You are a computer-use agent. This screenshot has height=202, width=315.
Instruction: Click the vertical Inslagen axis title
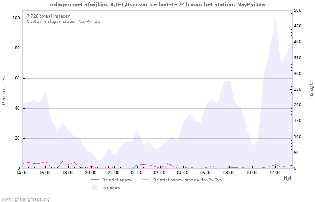coord(311,89)
